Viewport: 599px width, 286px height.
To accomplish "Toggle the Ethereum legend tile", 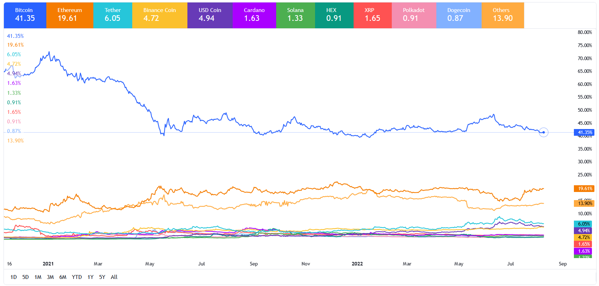I will pos(70,15).
